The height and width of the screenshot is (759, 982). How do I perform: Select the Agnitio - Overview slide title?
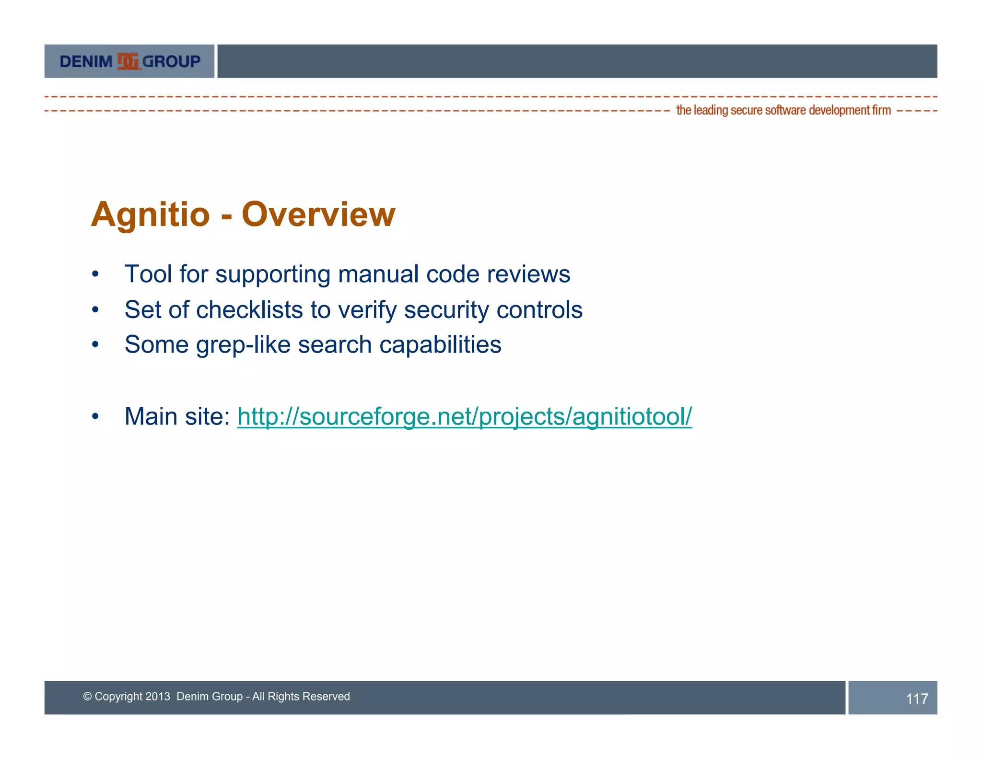(x=243, y=214)
